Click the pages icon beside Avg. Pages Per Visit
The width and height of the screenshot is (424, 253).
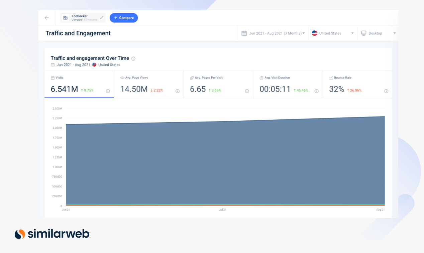click(192, 78)
